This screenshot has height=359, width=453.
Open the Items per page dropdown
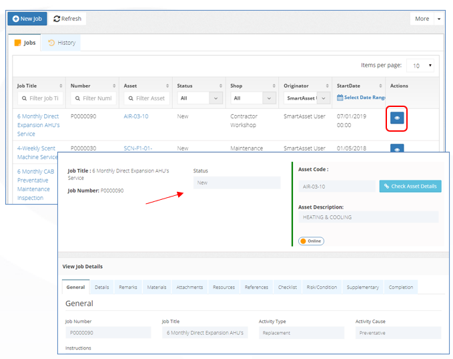420,66
